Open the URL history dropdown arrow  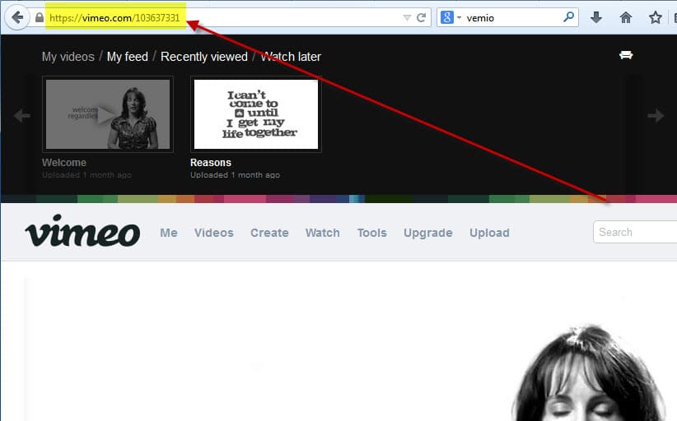point(407,17)
